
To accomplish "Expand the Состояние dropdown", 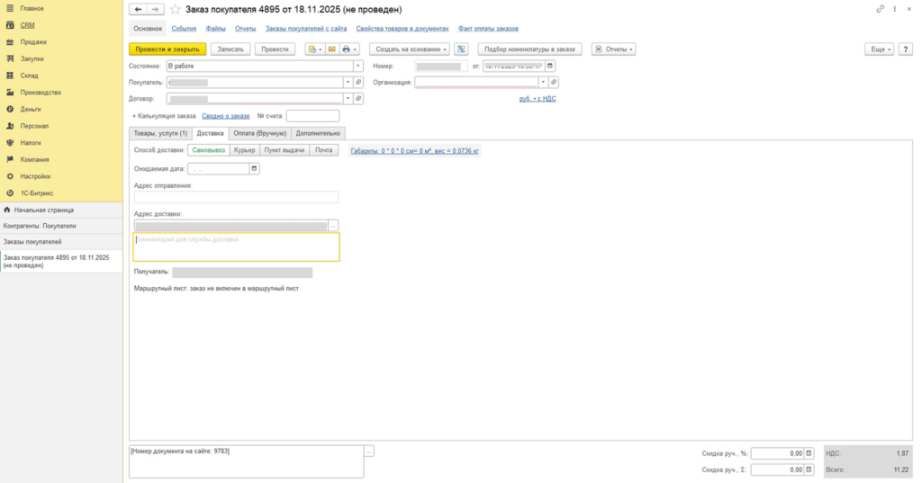I will coord(357,66).
